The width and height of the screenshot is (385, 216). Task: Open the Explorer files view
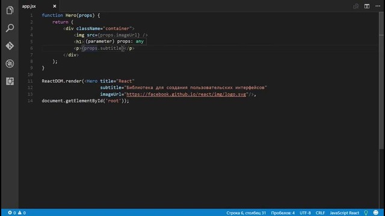[x=10, y=10]
